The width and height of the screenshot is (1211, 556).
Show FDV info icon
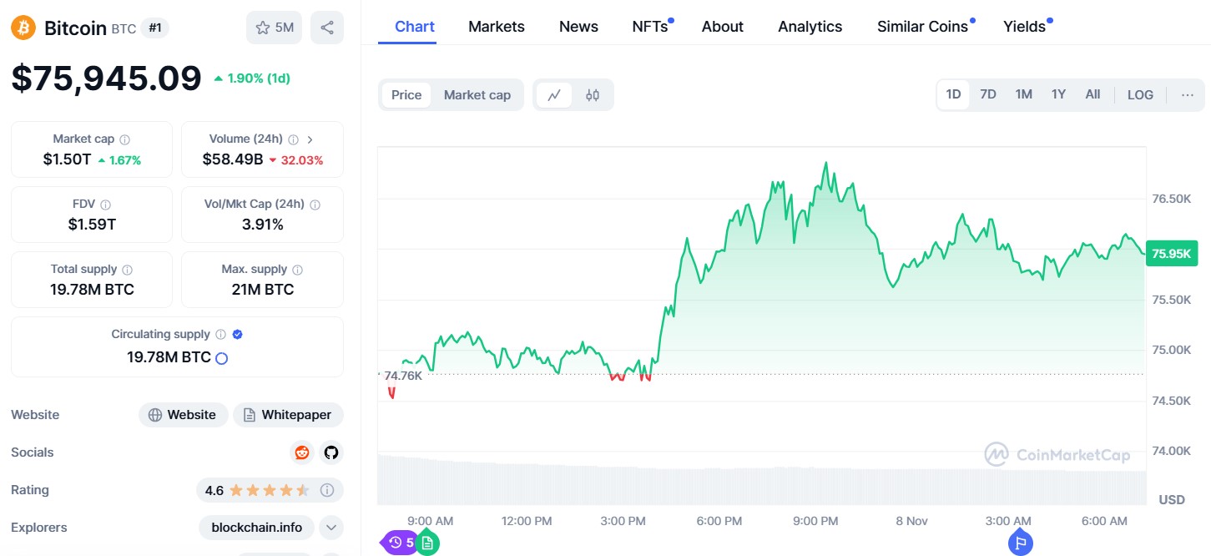click(105, 205)
